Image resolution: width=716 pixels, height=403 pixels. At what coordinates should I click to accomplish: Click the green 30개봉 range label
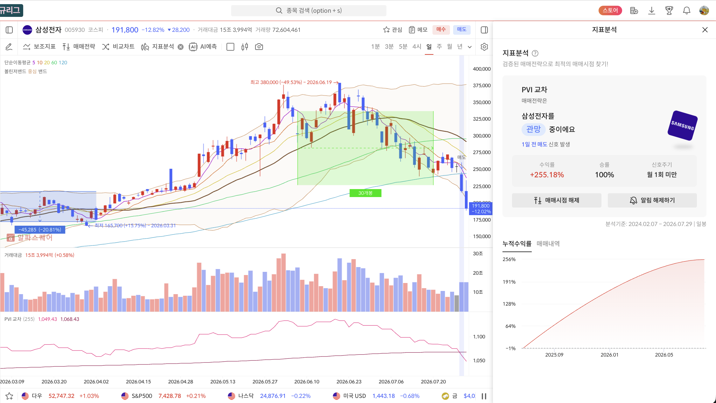[x=365, y=193]
